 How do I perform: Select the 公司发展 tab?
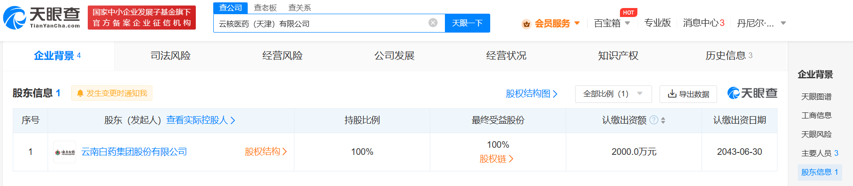coord(394,56)
